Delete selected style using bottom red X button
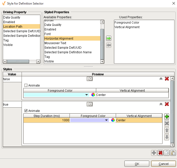The image size is (177, 168). tap(160, 153)
